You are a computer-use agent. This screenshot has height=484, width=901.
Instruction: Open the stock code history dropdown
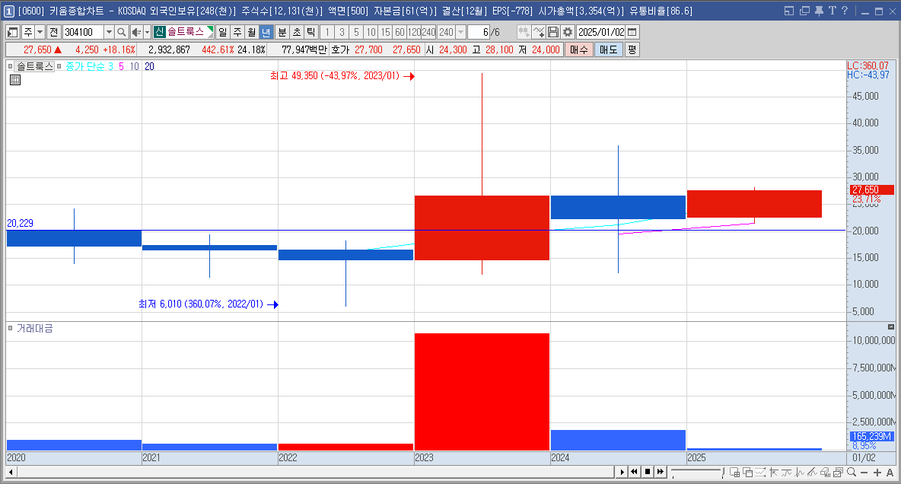tap(109, 32)
